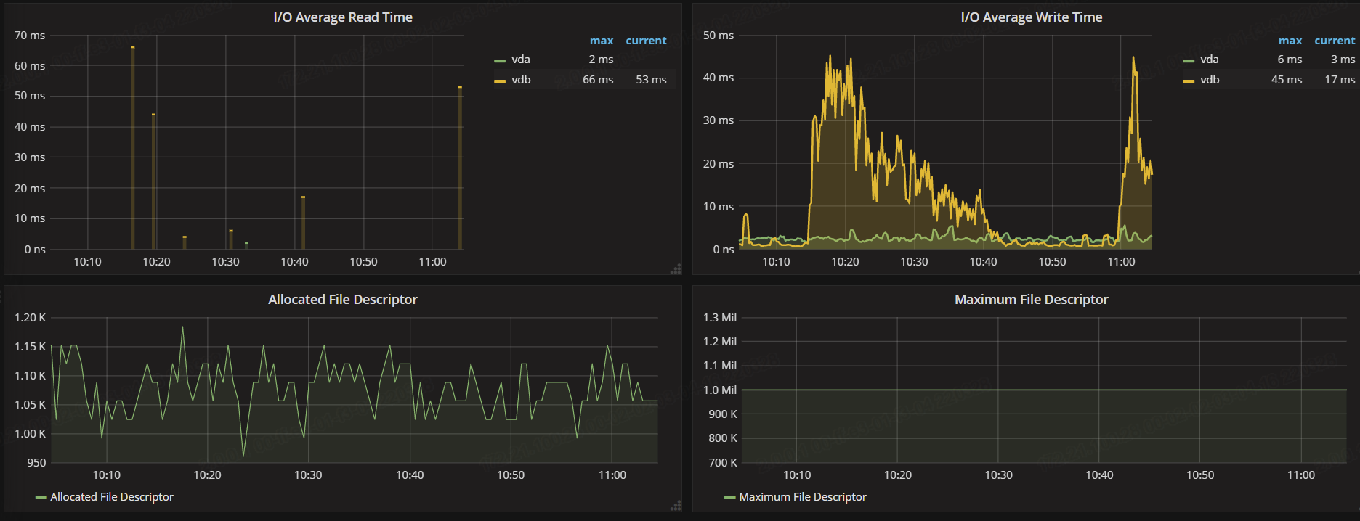Open the I/O Average Write Time panel menu
This screenshot has width=1360, height=521.
(1031, 17)
